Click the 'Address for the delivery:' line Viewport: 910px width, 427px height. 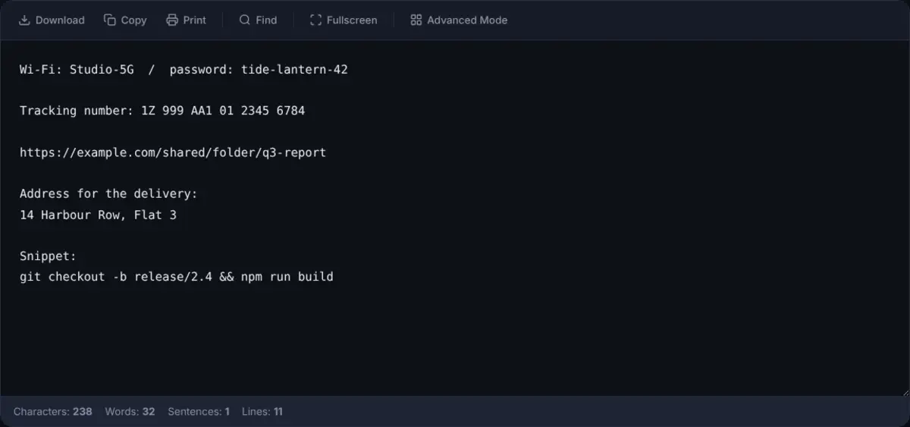[108, 194]
